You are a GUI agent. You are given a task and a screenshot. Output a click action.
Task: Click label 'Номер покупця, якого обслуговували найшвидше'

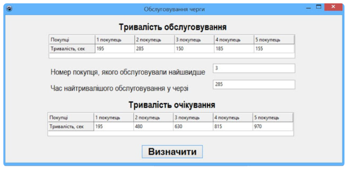[x=128, y=72]
